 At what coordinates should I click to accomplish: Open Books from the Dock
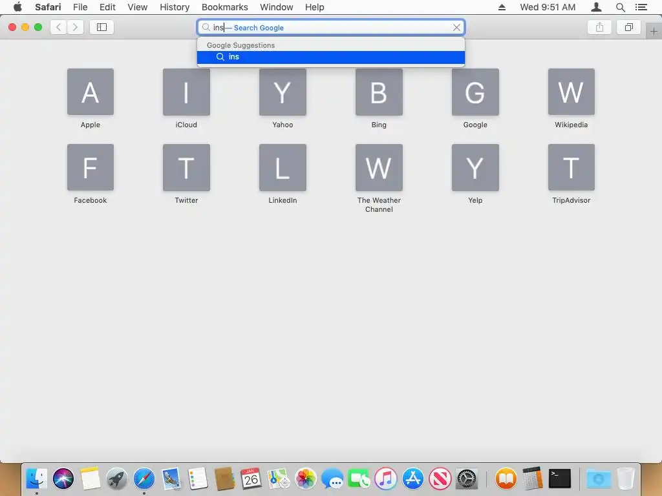coord(506,479)
